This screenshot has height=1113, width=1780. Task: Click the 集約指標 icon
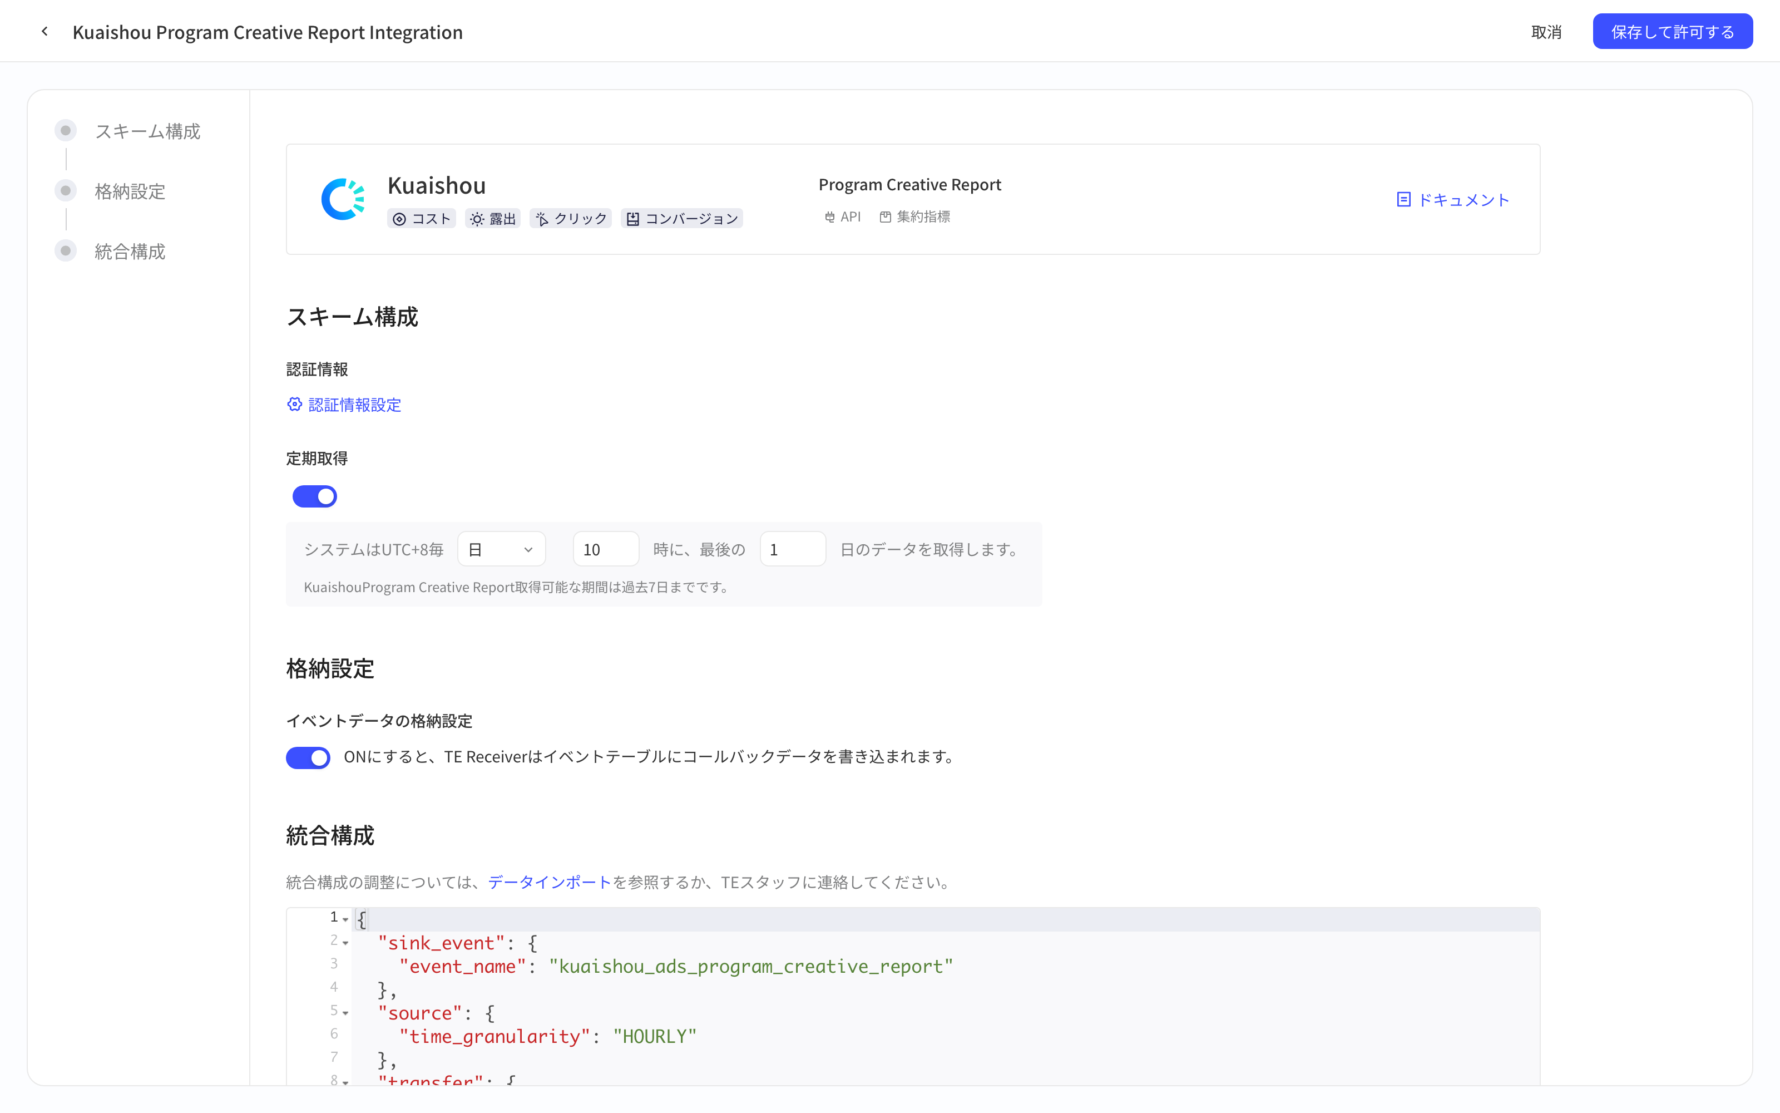click(886, 216)
